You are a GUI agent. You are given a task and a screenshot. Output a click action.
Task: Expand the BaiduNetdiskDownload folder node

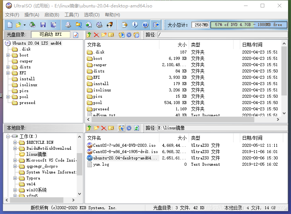[x=15, y=148]
